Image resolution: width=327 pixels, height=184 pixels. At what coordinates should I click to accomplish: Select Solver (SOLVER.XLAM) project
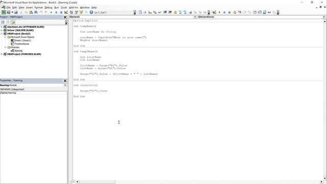coord(20,30)
